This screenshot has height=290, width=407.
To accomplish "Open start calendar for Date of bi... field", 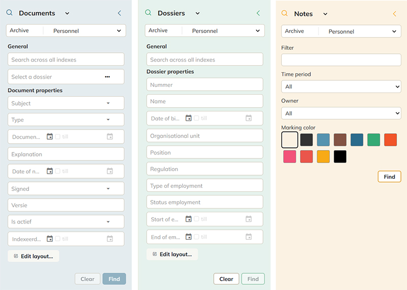I will (x=188, y=118).
